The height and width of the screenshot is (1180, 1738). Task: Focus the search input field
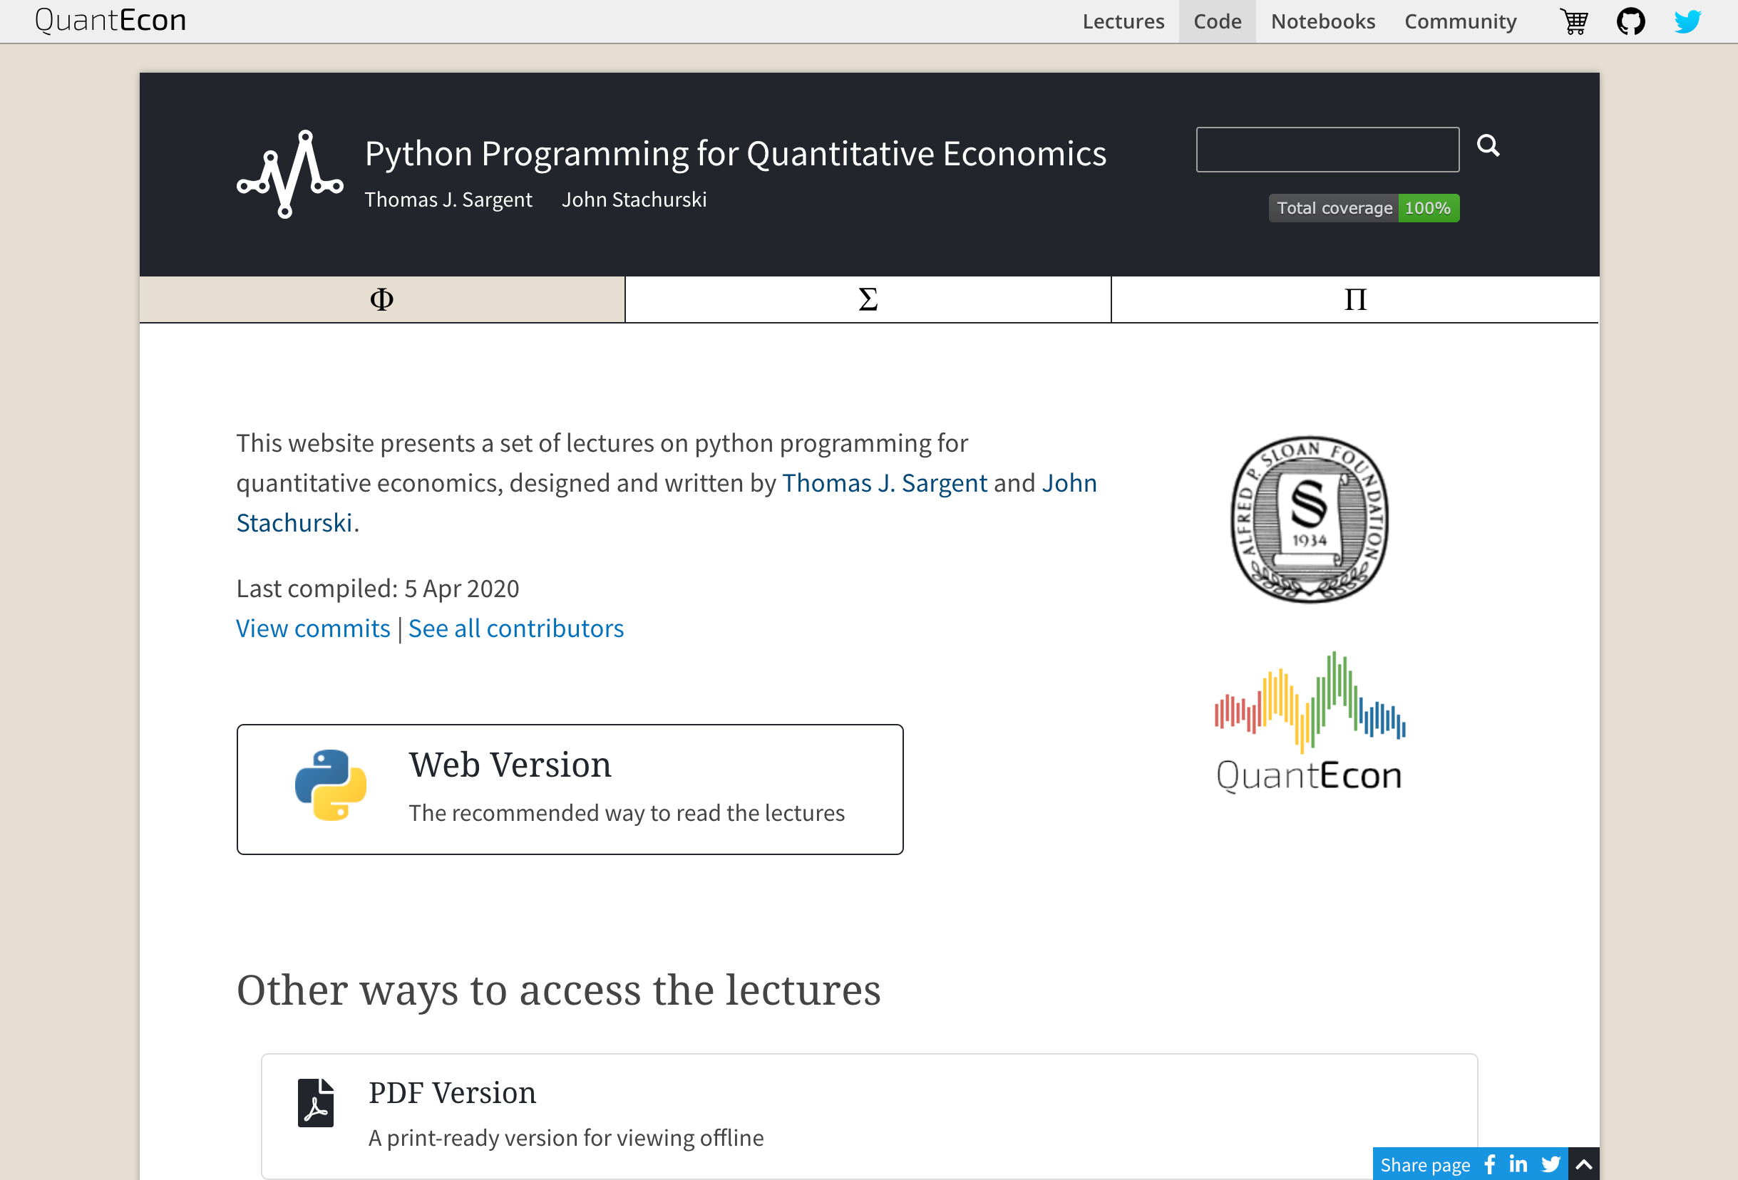coord(1327,150)
